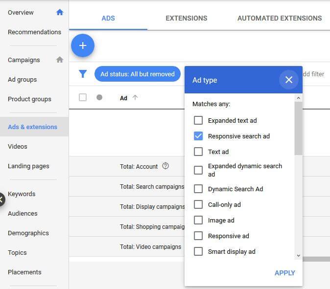Sort by the Ad column arrow
330x289 pixels.
pyautogui.click(x=135, y=98)
